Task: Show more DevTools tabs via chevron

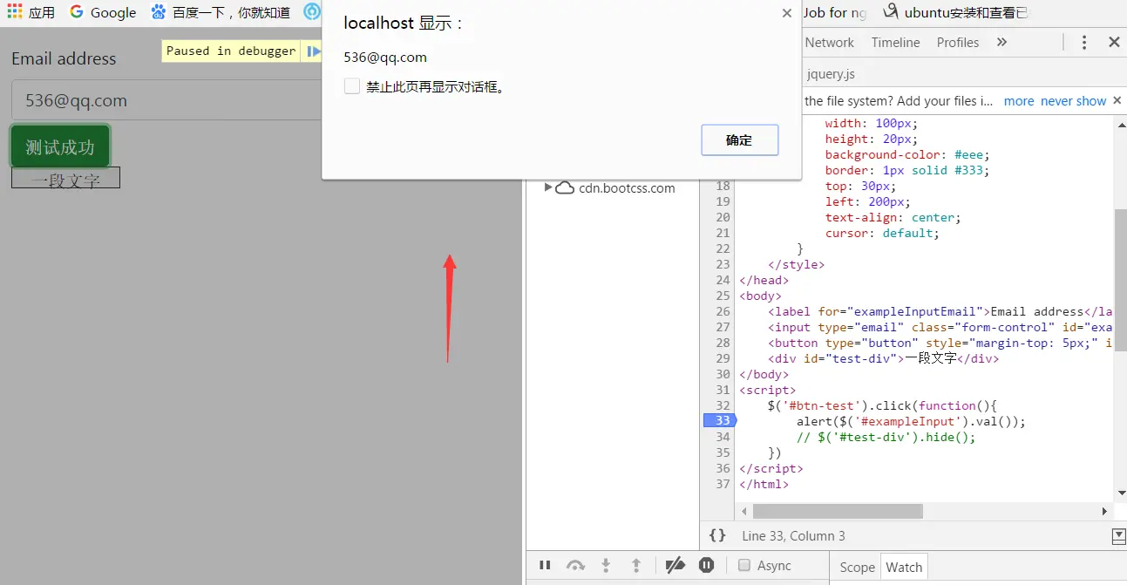Action: (1001, 42)
